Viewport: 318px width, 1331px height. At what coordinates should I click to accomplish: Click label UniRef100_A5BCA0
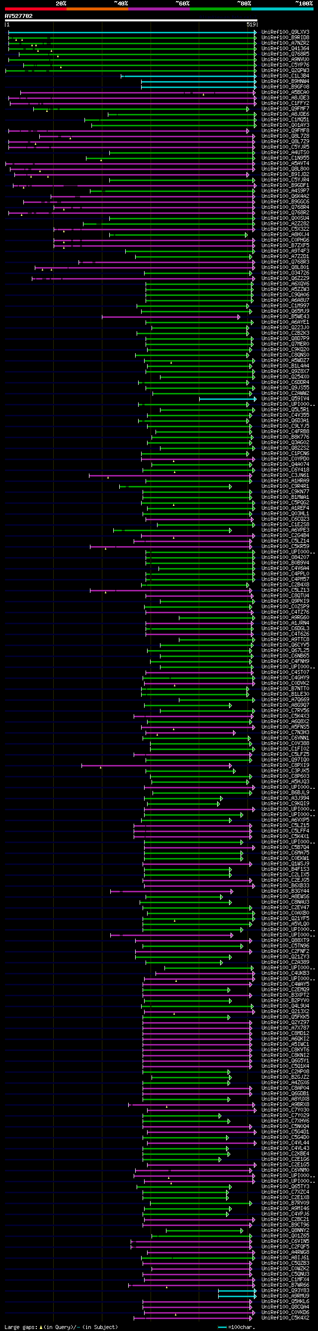tap(286, 93)
